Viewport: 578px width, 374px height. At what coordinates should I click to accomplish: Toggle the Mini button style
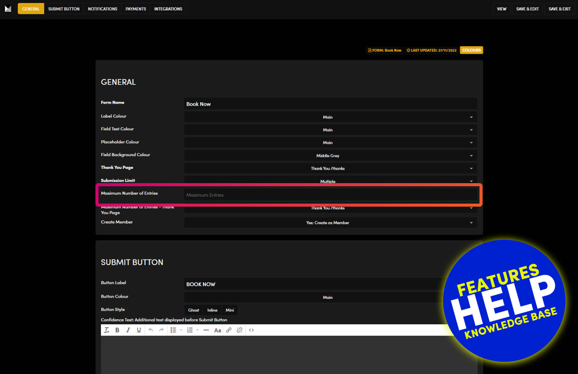230,310
